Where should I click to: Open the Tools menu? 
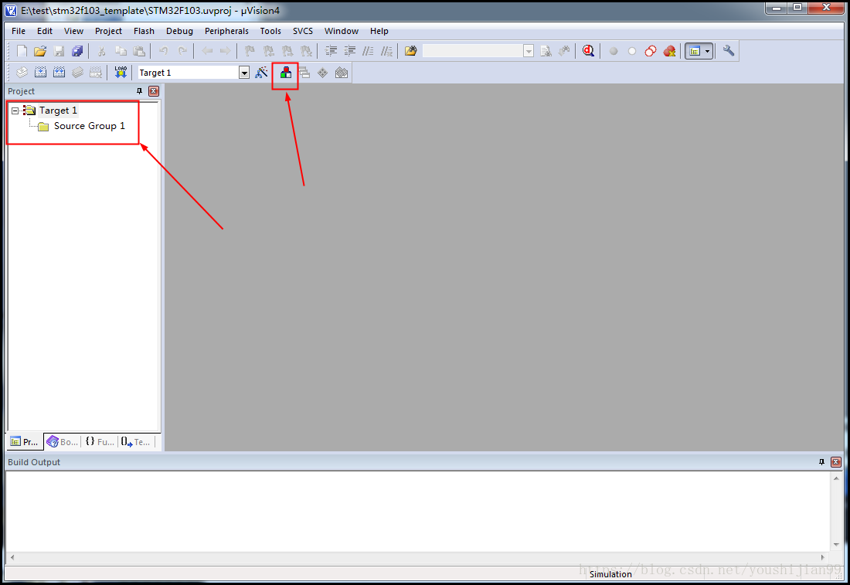pos(270,31)
